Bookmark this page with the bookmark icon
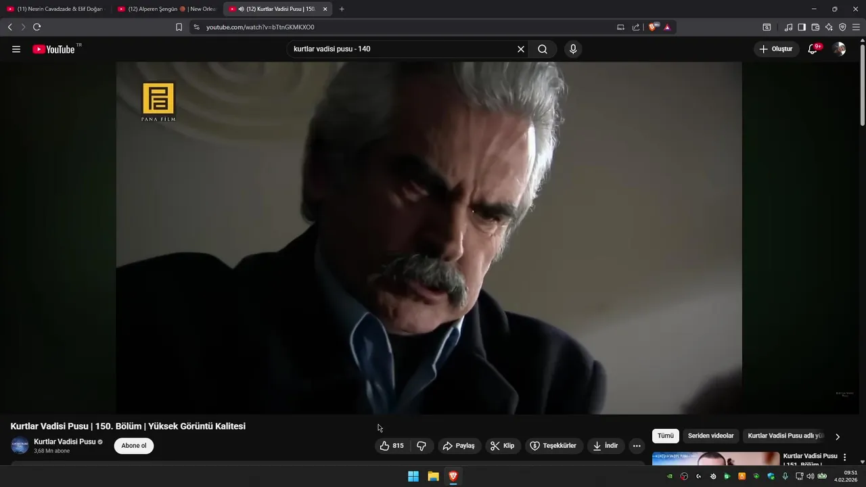This screenshot has height=487, width=866. click(179, 27)
